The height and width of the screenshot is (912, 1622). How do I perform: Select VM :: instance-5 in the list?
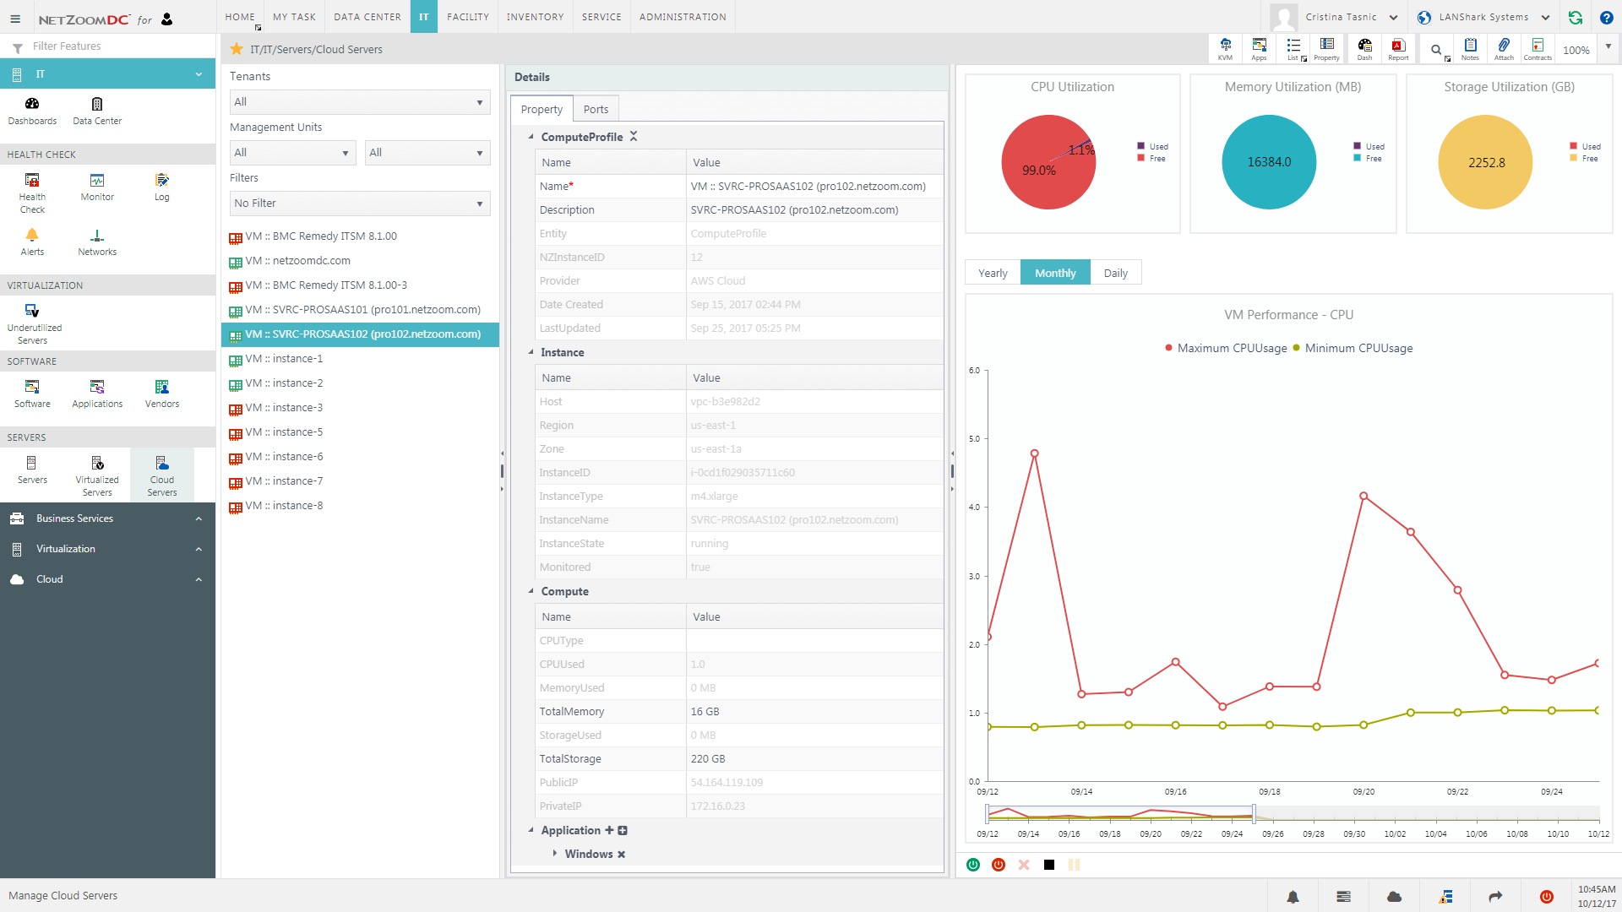[x=360, y=432]
